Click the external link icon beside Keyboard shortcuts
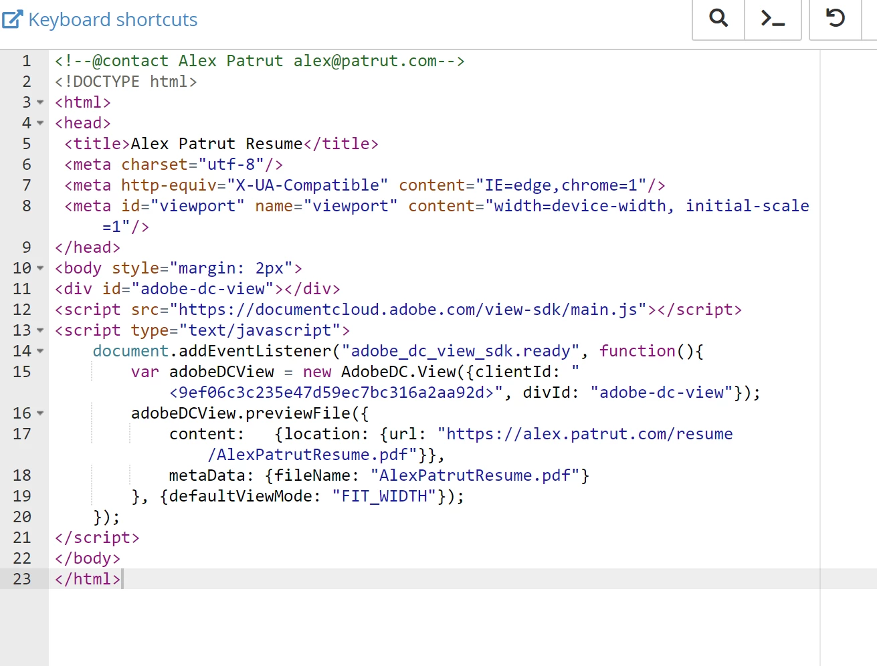The width and height of the screenshot is (877, 666). pyautogui.click(x=13, y=19)
